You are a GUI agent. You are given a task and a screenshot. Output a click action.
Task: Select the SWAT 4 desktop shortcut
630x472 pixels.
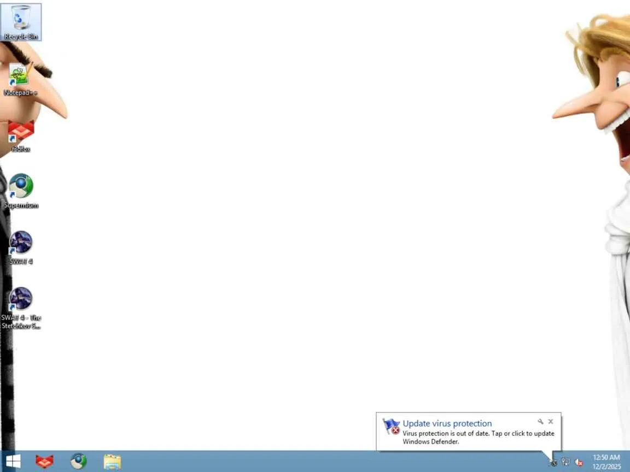click(x=21, y=247)
